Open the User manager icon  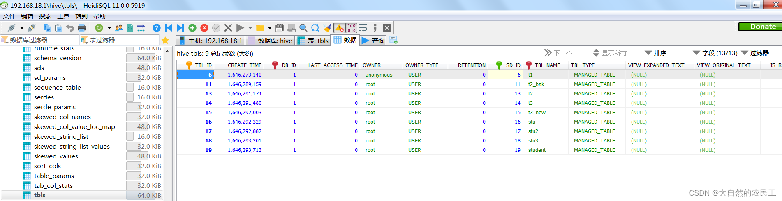(119, 28)
